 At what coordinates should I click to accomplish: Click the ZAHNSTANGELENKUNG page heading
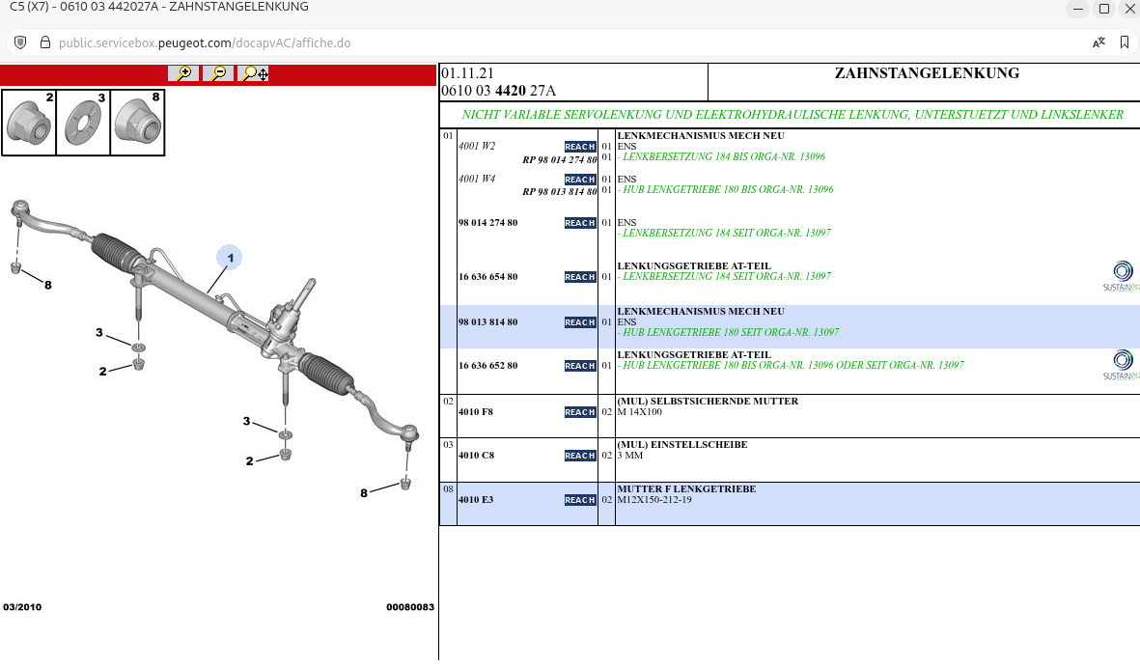point(927,73)
